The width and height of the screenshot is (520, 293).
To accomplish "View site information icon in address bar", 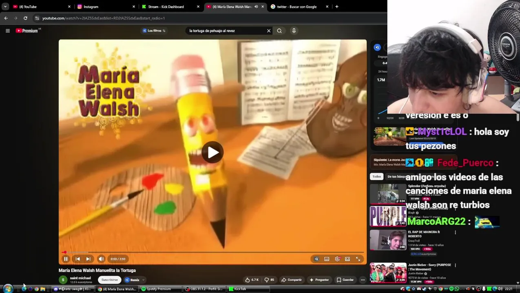I will tap(37, 18).
